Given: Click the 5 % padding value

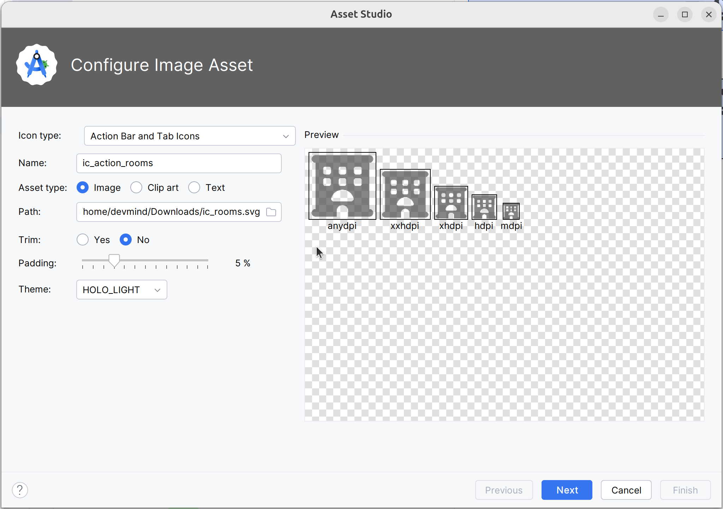Looking at the screenshot, I should (243, 263).
